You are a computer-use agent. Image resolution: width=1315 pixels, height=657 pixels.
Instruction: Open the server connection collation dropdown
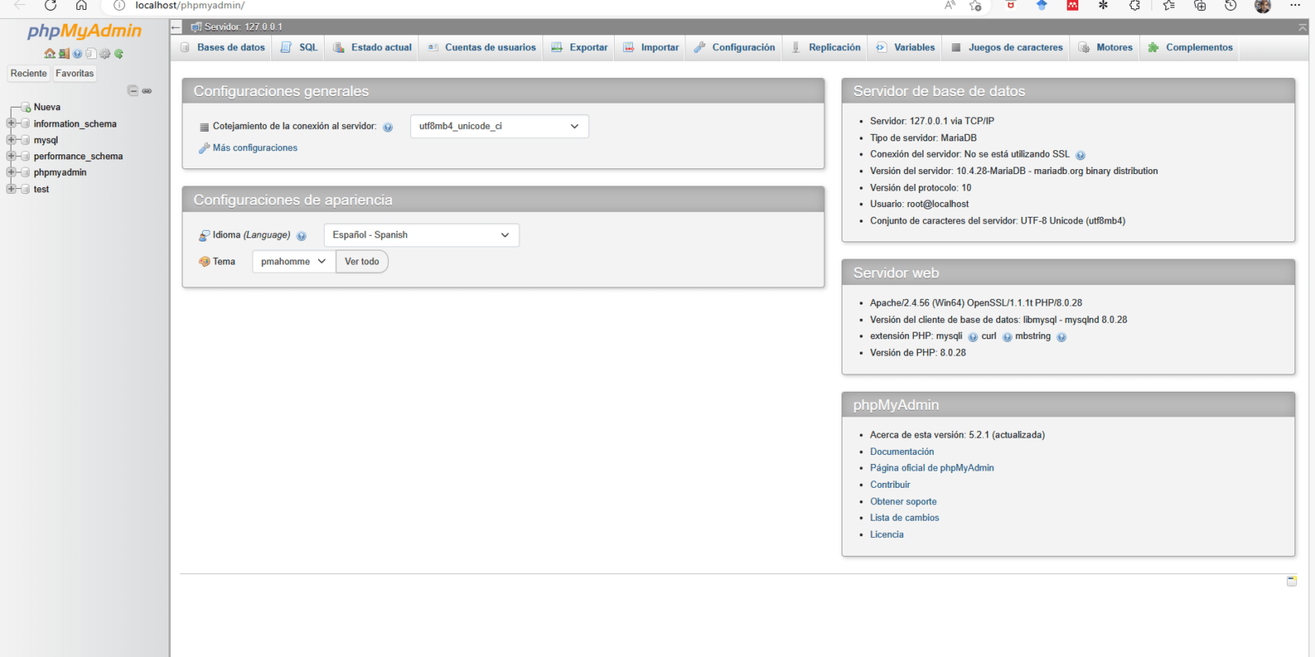[x=499, y=126]
